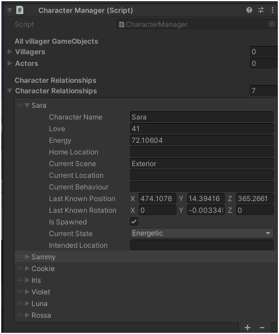Collapse the Character Relationships list

pos(9,91)
